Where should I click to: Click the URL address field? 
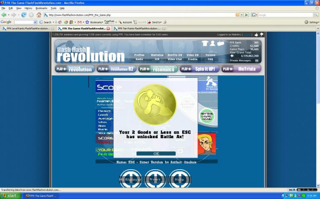pos(141,15)
